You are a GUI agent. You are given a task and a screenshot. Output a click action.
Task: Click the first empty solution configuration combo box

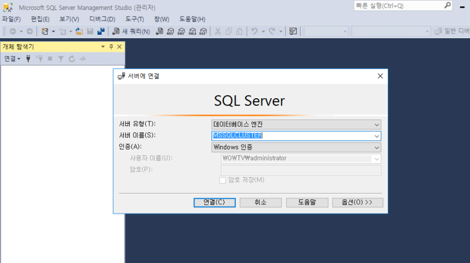[326, 31]
